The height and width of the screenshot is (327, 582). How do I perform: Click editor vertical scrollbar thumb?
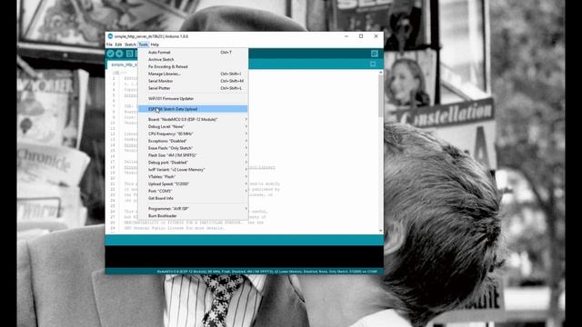point(380,97)
